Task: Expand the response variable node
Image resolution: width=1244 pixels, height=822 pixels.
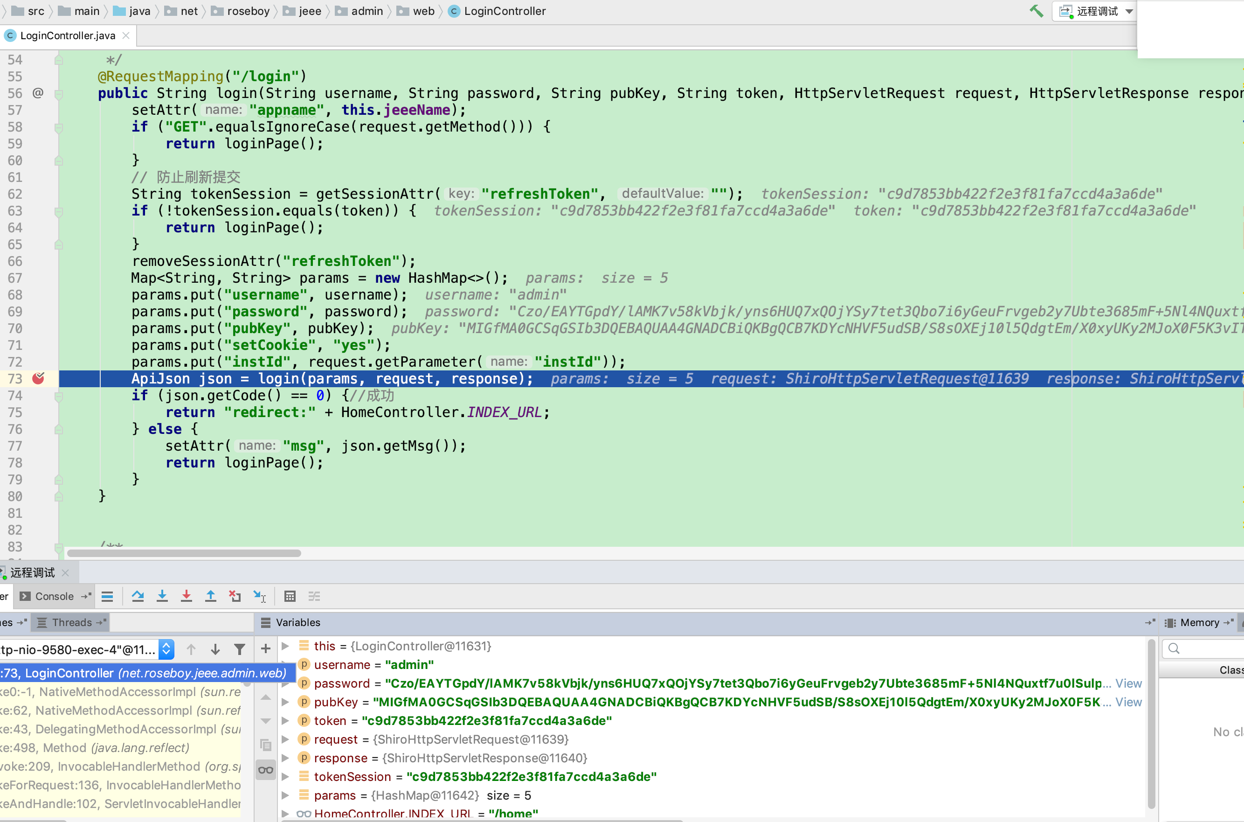Action: 285,758
